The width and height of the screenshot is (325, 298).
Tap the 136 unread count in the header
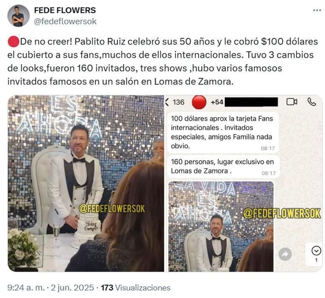[178, 102]
